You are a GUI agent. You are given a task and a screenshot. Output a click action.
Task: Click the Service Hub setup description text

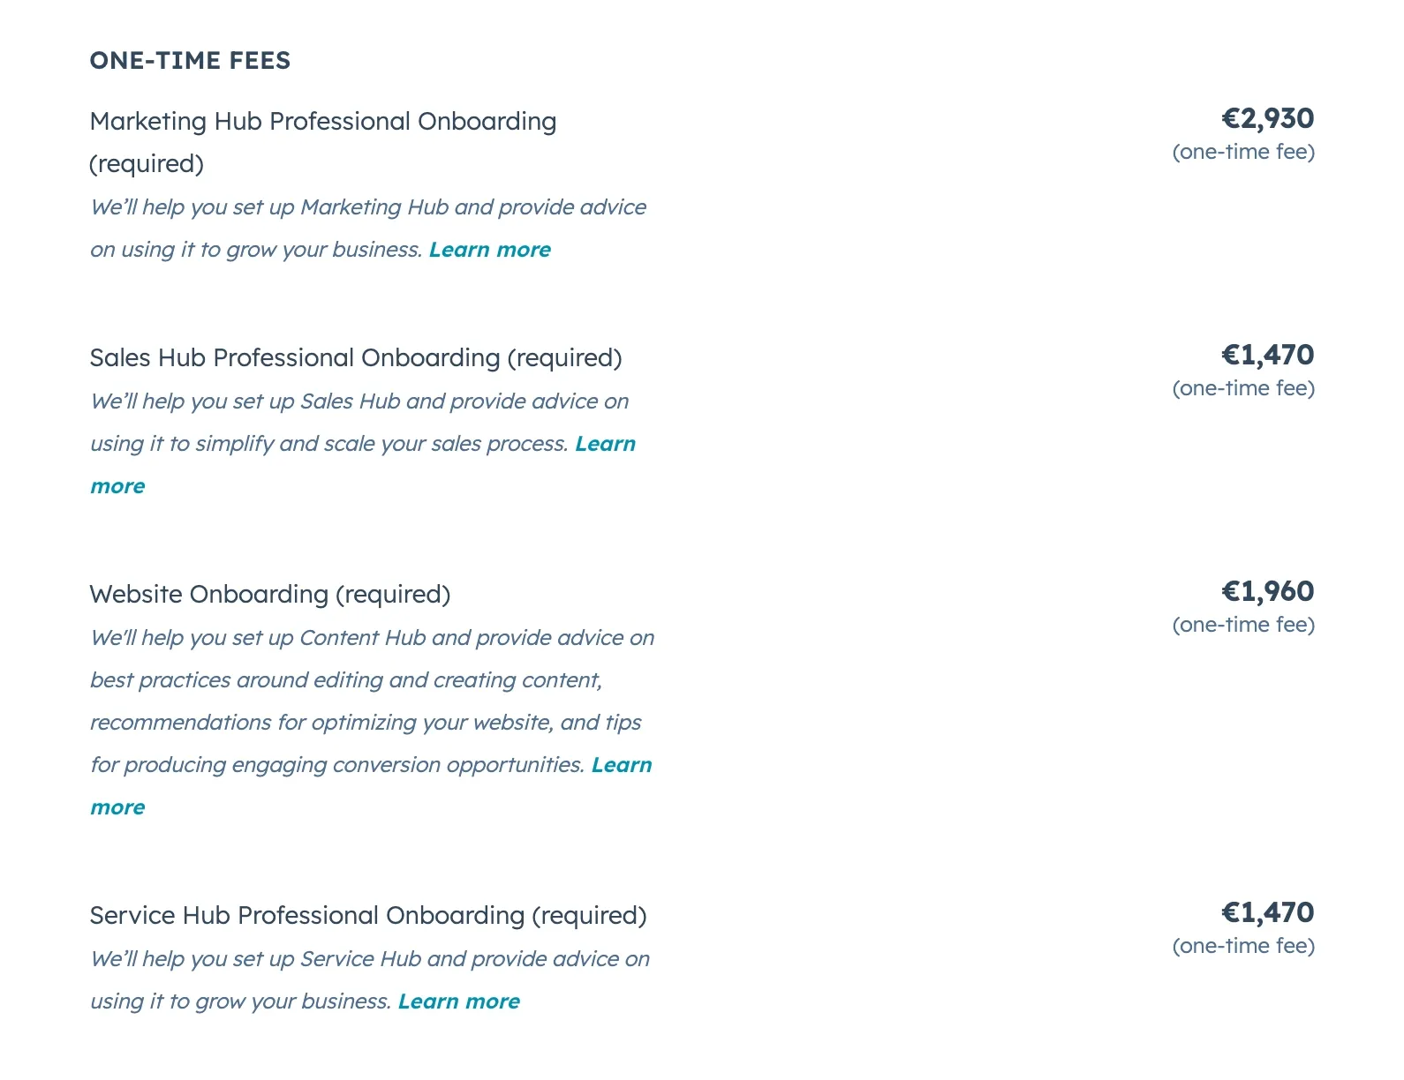pos(369,959)
